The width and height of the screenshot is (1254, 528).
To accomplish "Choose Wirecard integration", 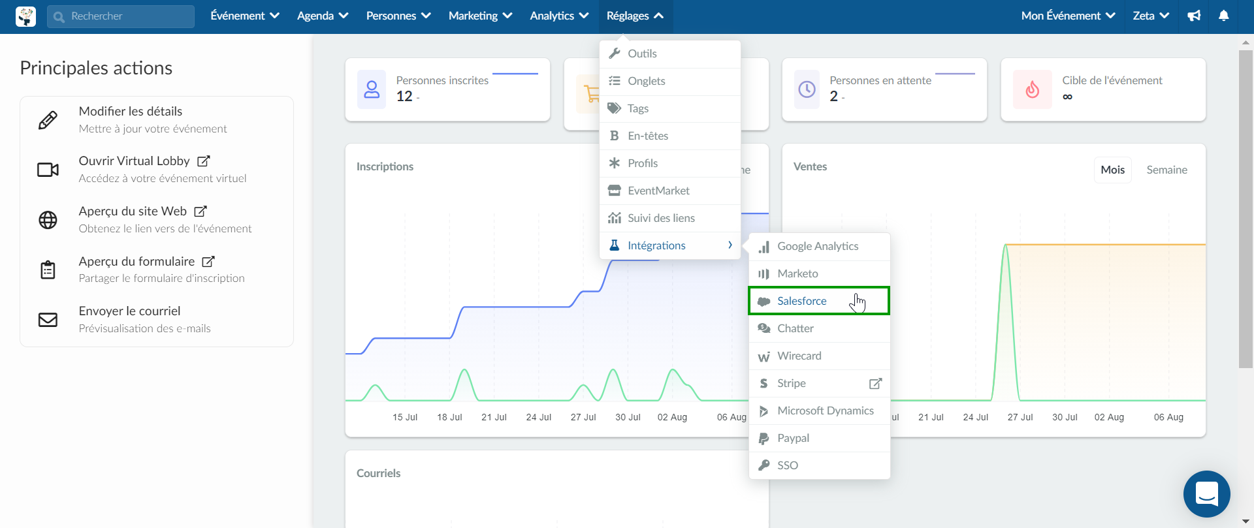I will click(x=819, y=356).
